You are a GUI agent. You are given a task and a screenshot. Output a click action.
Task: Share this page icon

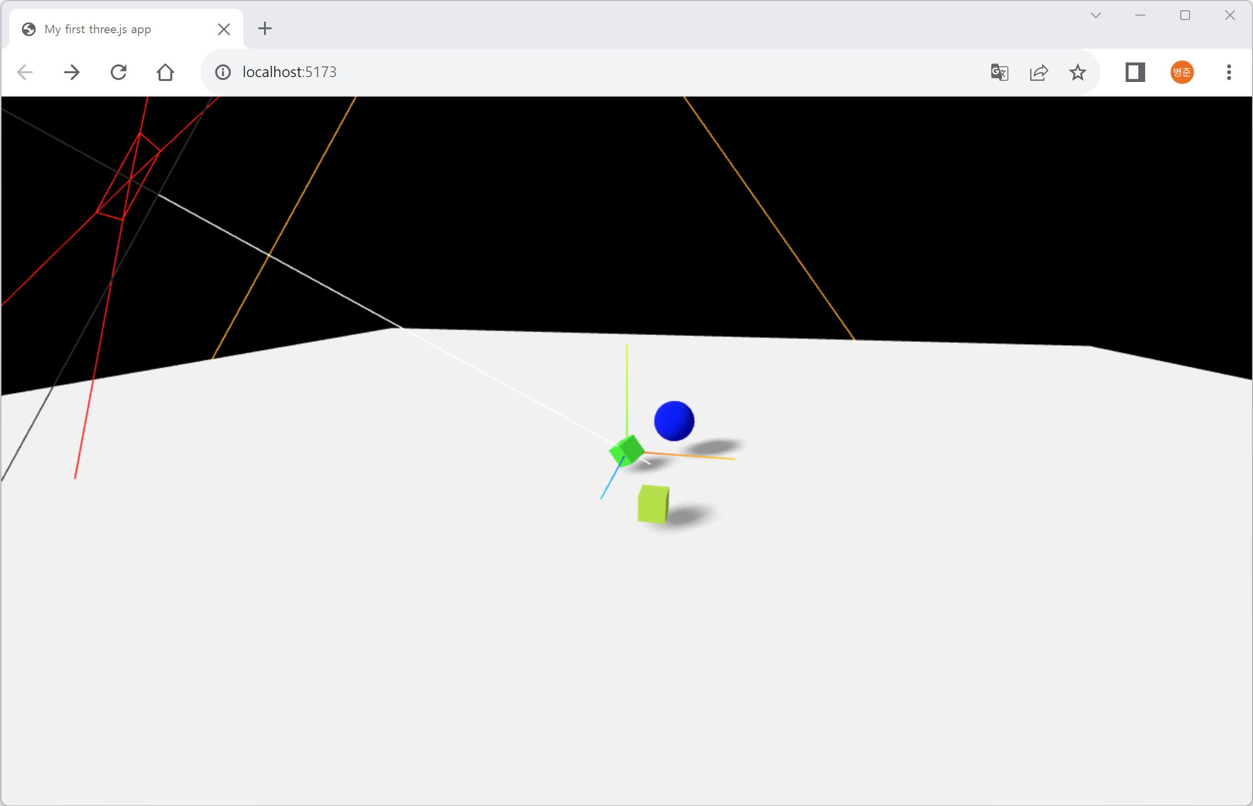tap(1038, 72)
